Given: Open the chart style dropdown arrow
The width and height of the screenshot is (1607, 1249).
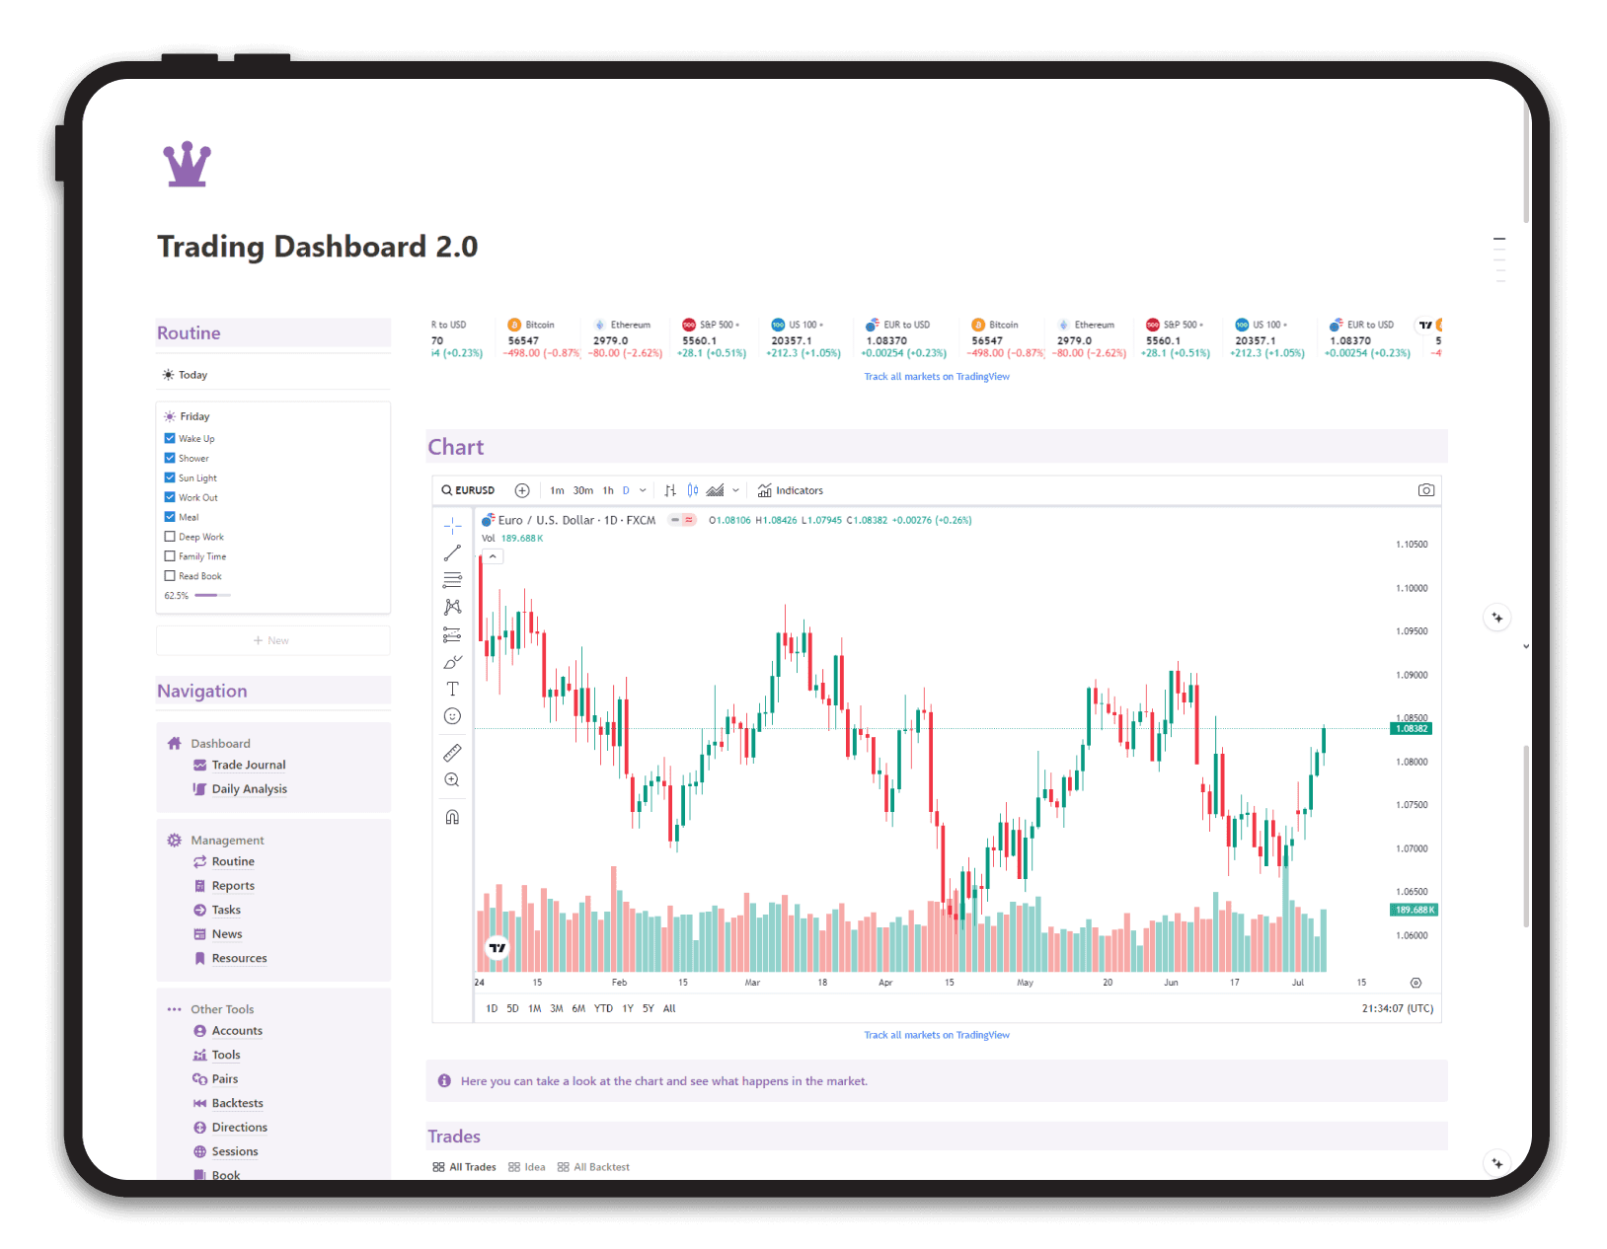Looking at the screenshot, I should point(735,490).
